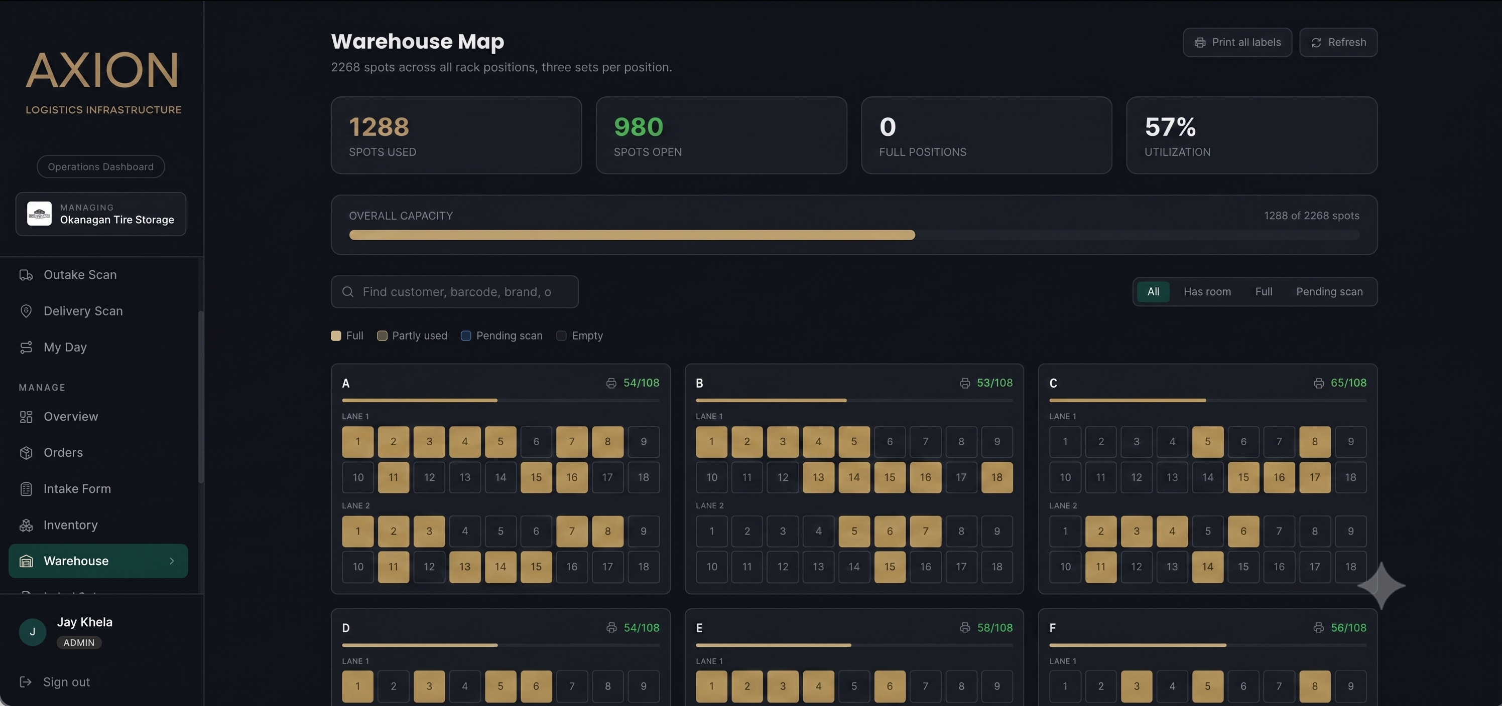Click the Full legend swatch
This screenshot has width=1502, height=706.
336,335
